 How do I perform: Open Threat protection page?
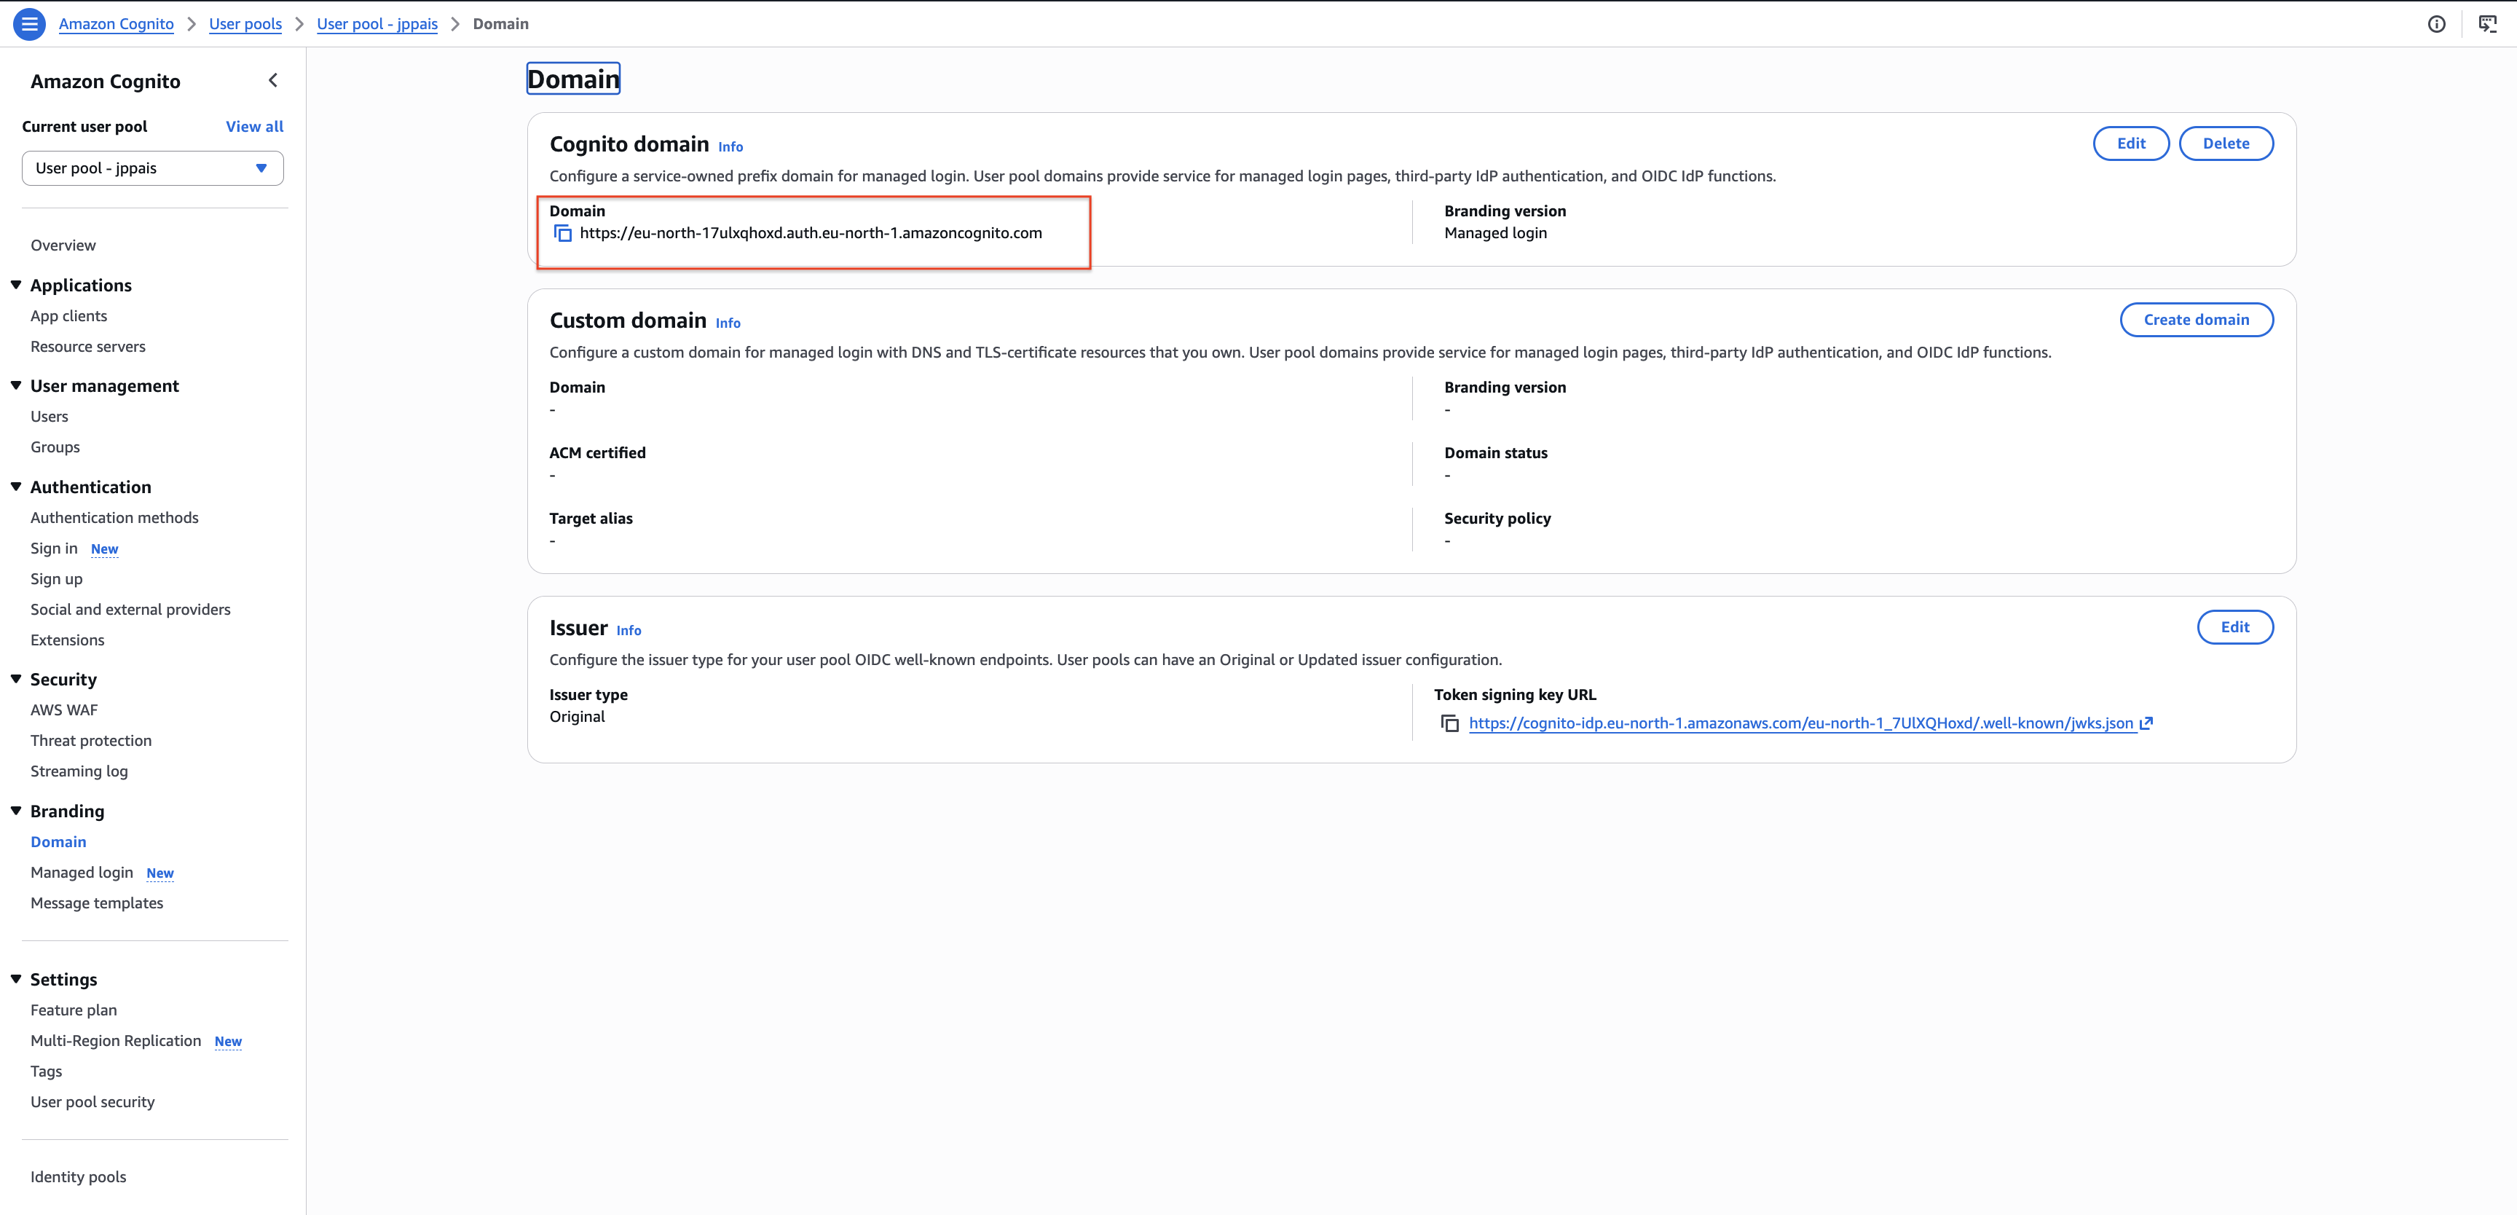[x=91, y=740]
